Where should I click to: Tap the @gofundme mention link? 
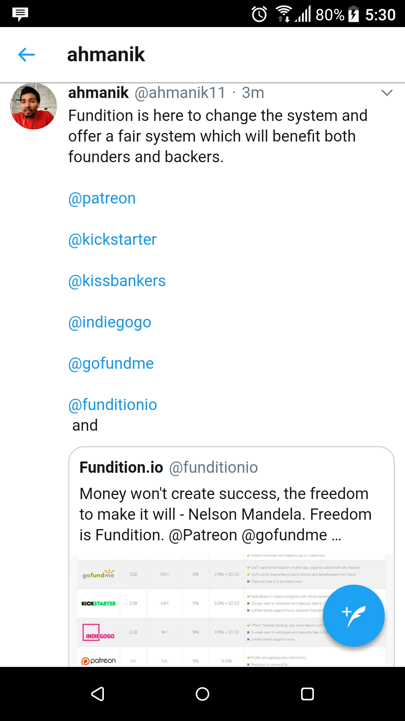(111, 364)
